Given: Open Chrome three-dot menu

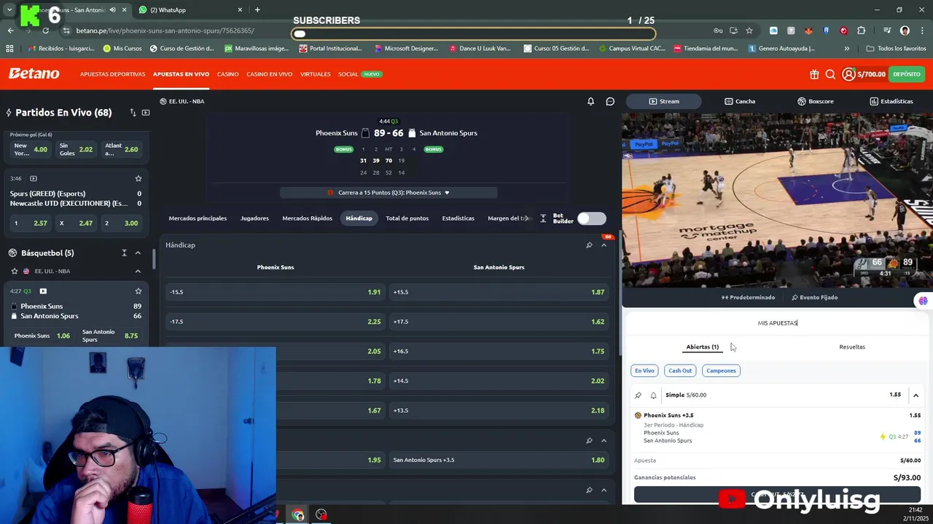Looking at the screenshot, I should pyautogui.click(x=922, y=31).
